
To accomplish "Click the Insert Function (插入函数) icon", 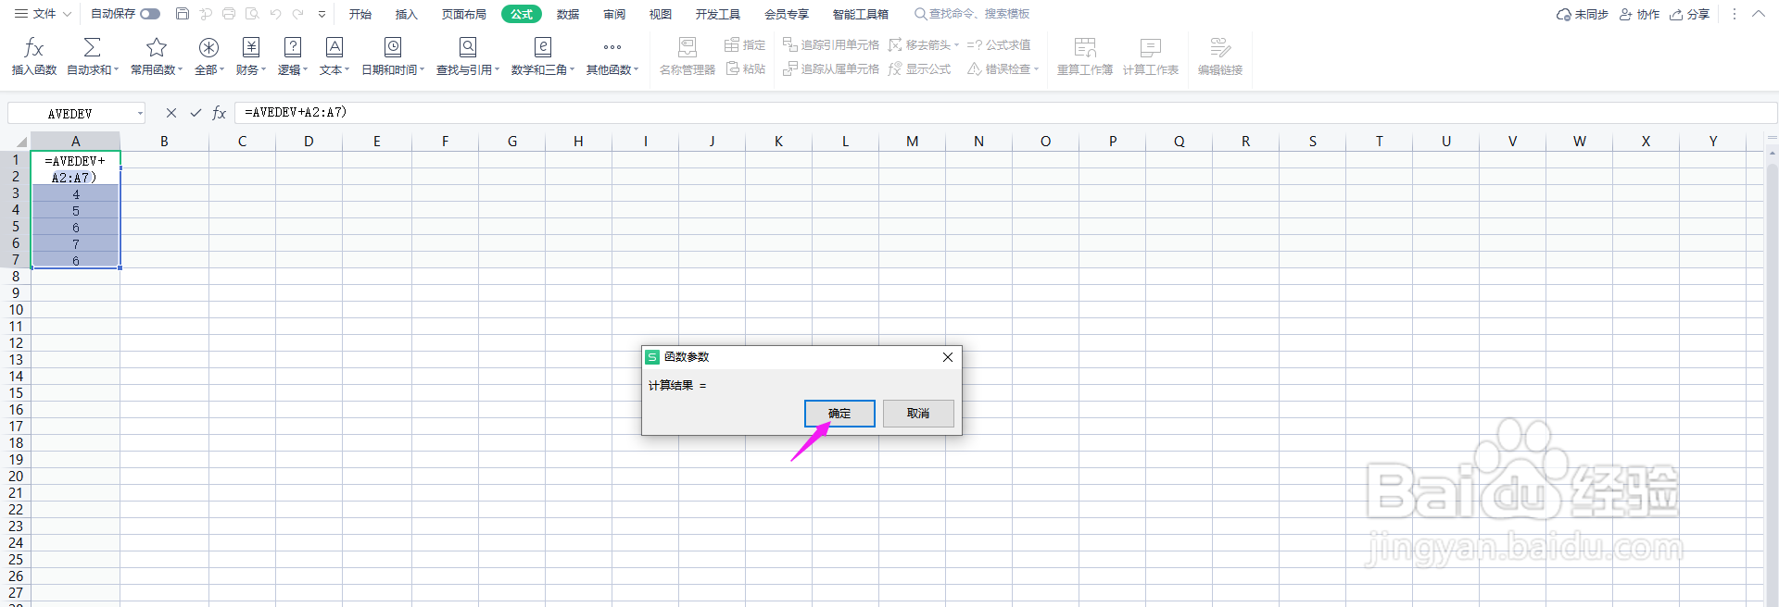I will (34, 47).
